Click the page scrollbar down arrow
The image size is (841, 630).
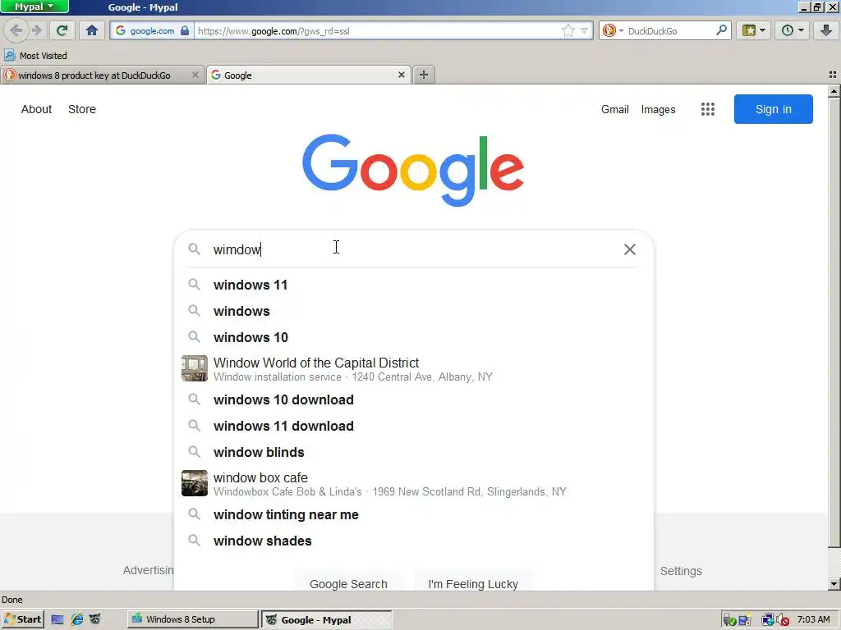click(x=834, y=583)
